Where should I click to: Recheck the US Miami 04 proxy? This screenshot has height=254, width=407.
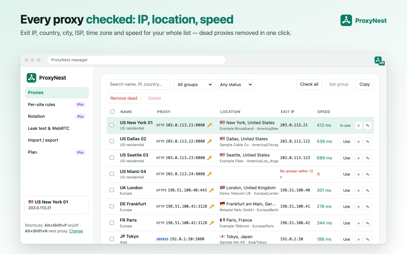[358, 174]
